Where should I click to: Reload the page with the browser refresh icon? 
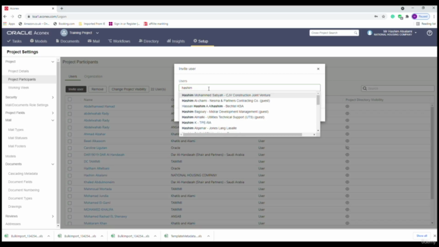(x=20, y=16)
